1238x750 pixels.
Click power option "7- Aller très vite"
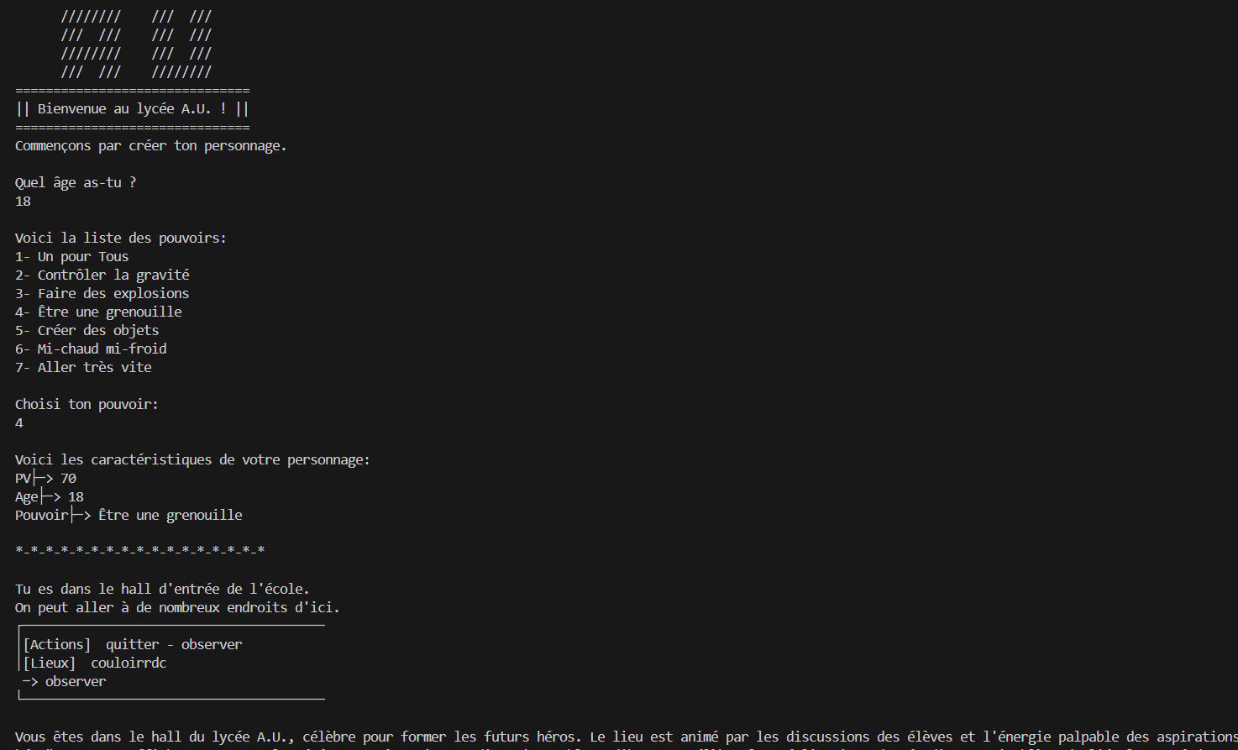[x=83, y=367]
